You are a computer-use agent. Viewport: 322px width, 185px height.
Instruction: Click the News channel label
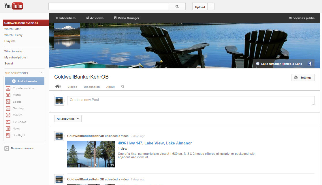tap(16, 128)
